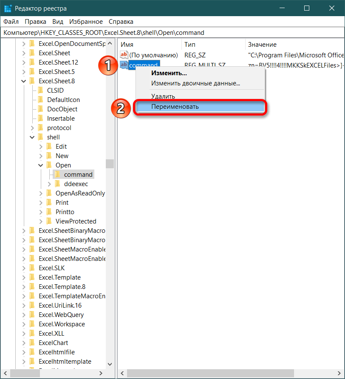Expand the Edit subkey arrow
This screenshot has height=379, width=345.
point(41,146)
